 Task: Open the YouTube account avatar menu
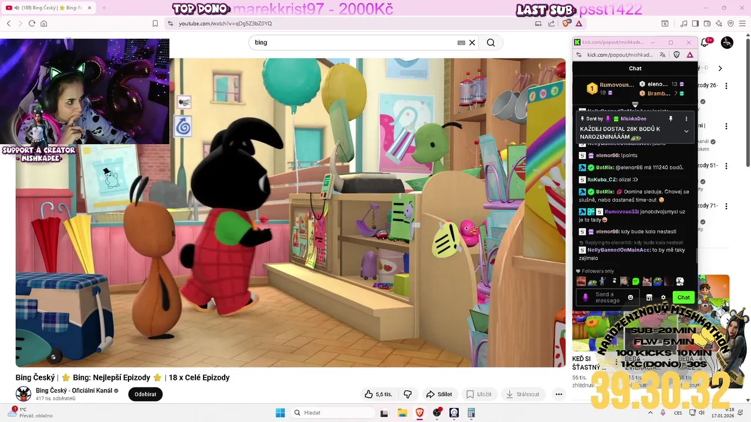pyautogui.click(x=727, y=42)
